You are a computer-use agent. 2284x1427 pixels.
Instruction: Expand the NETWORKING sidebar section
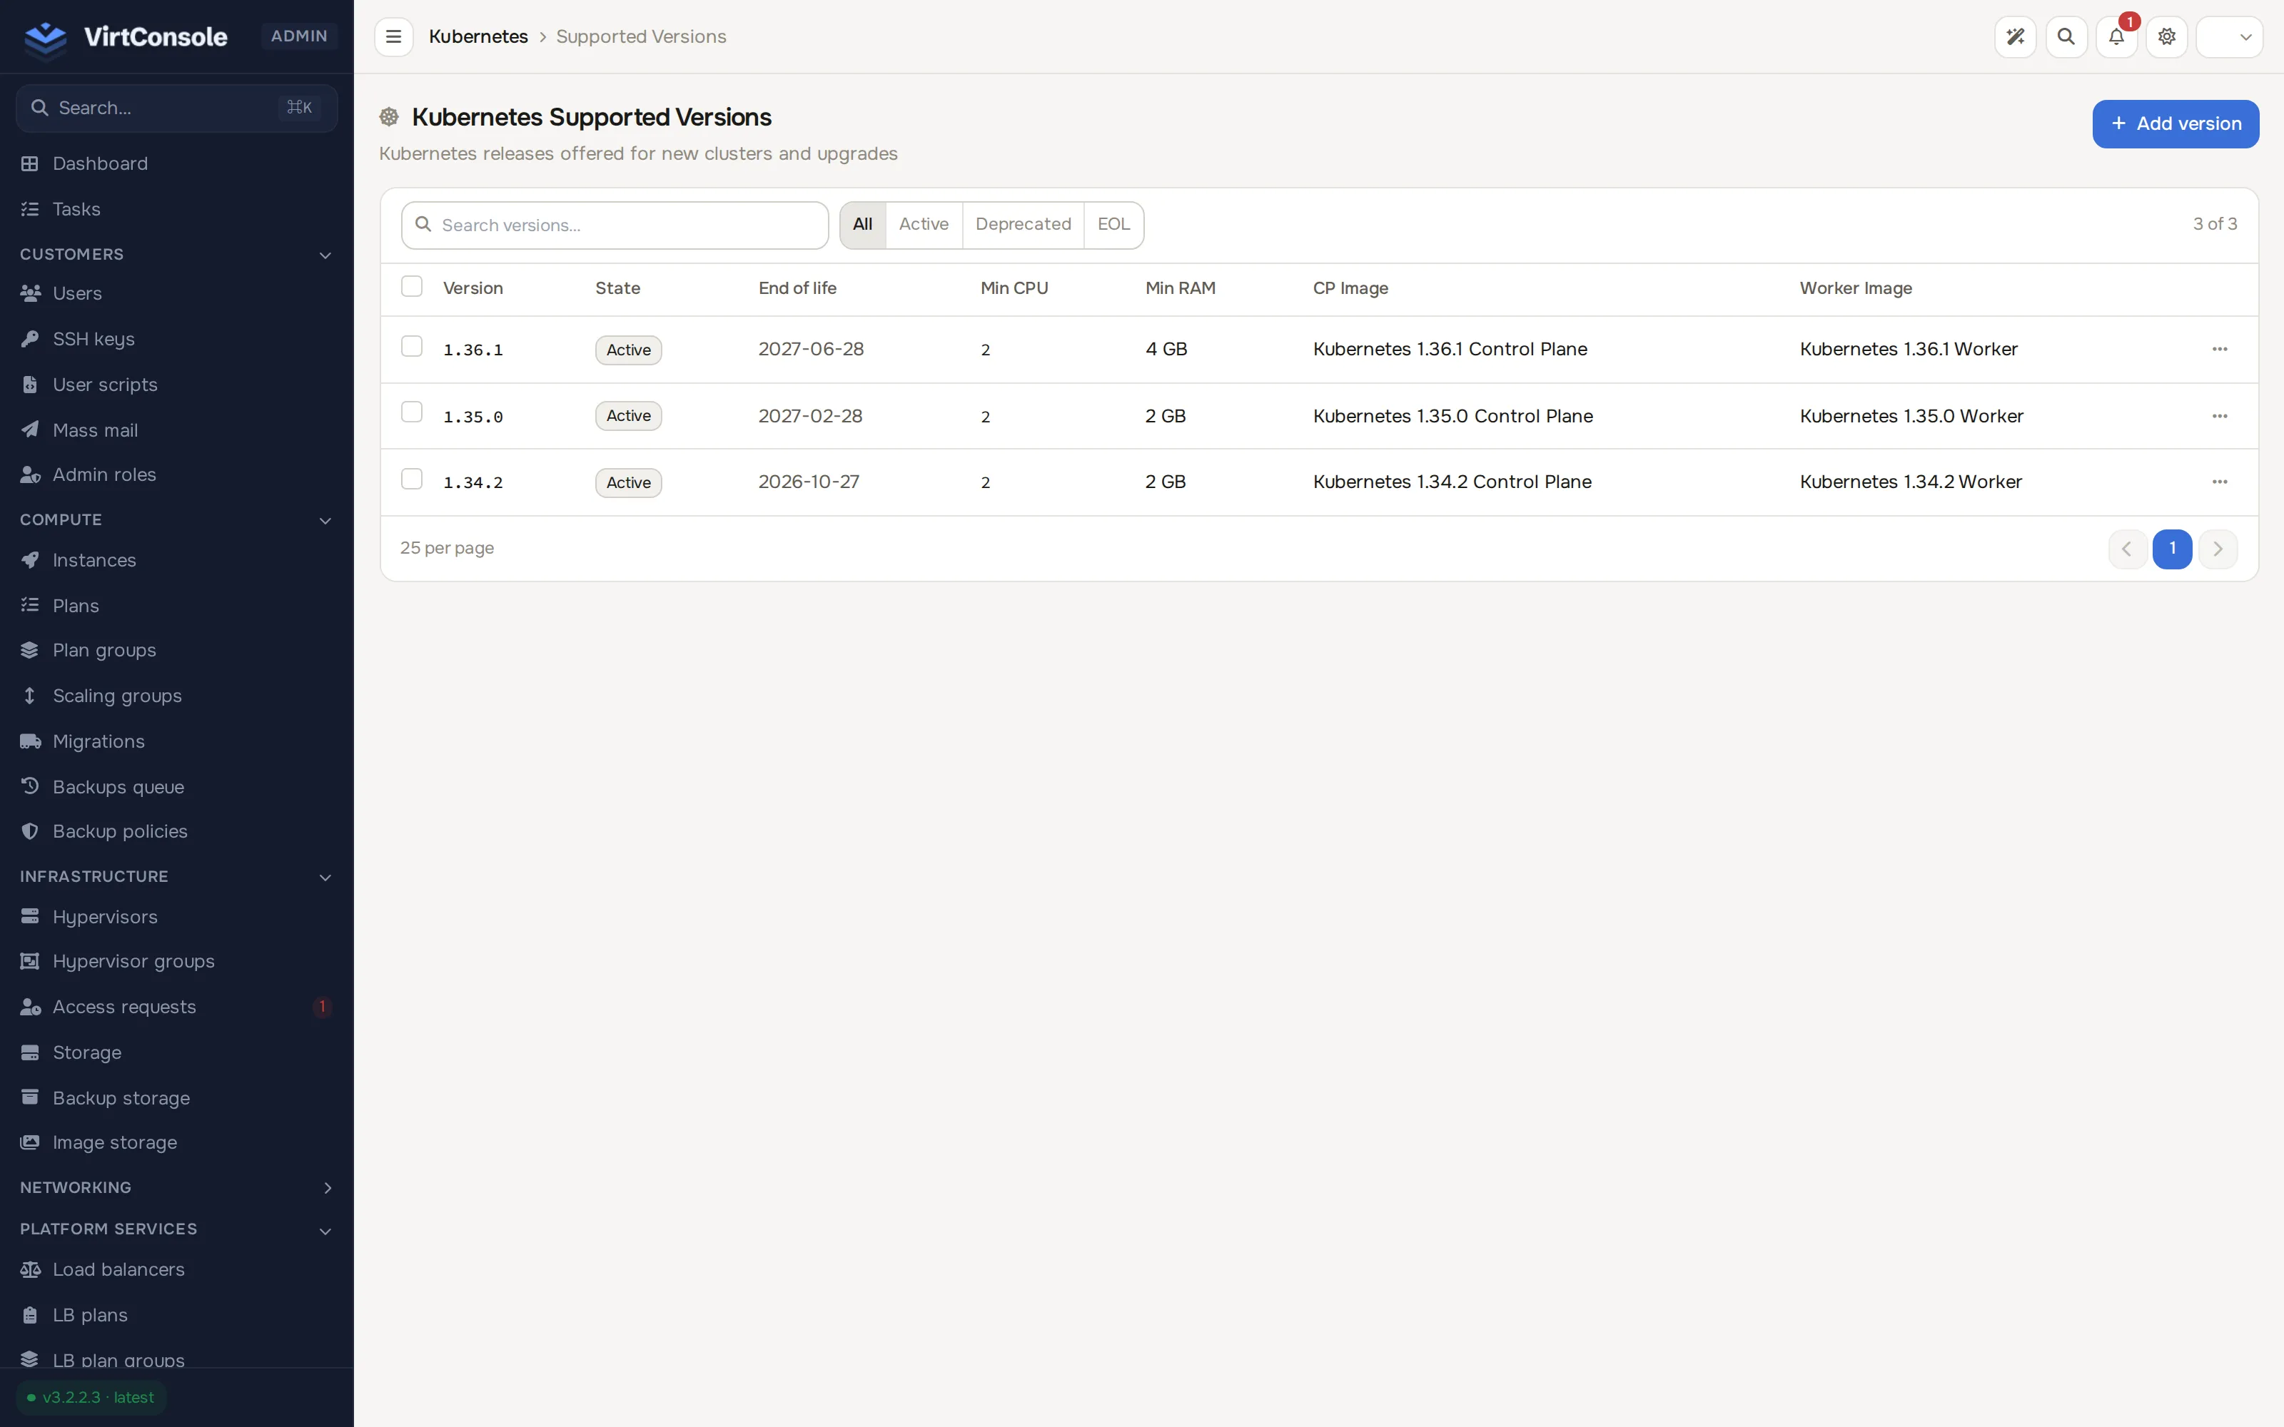click(176, 1187)
